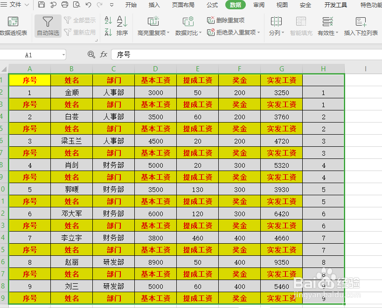Select cell 白芸
This screenshot has width=382, height=308.
point(72,117)
